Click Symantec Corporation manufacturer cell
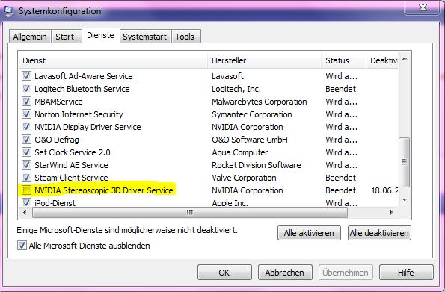The image size is (445, 292). (252, 114)
